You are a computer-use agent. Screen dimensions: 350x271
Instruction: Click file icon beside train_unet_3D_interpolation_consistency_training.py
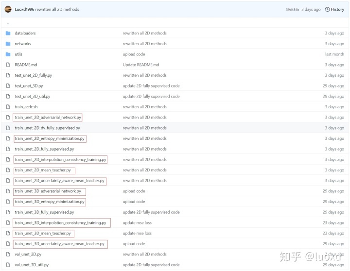click(8, 222)
